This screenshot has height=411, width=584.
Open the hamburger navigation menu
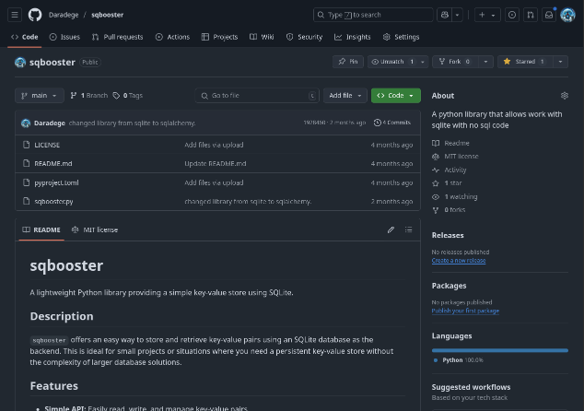[x=15, y=15]
